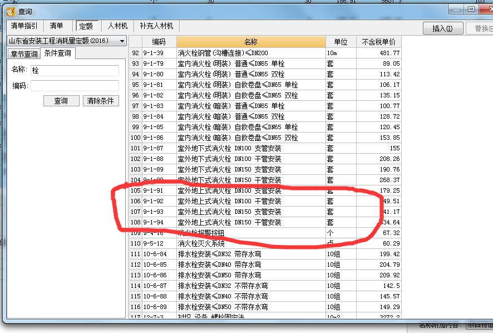Viewport: 493px width, 333px height.
Task: Select 排水栓安装≤DN50 不带存水弯
Action: coord(265,307)
